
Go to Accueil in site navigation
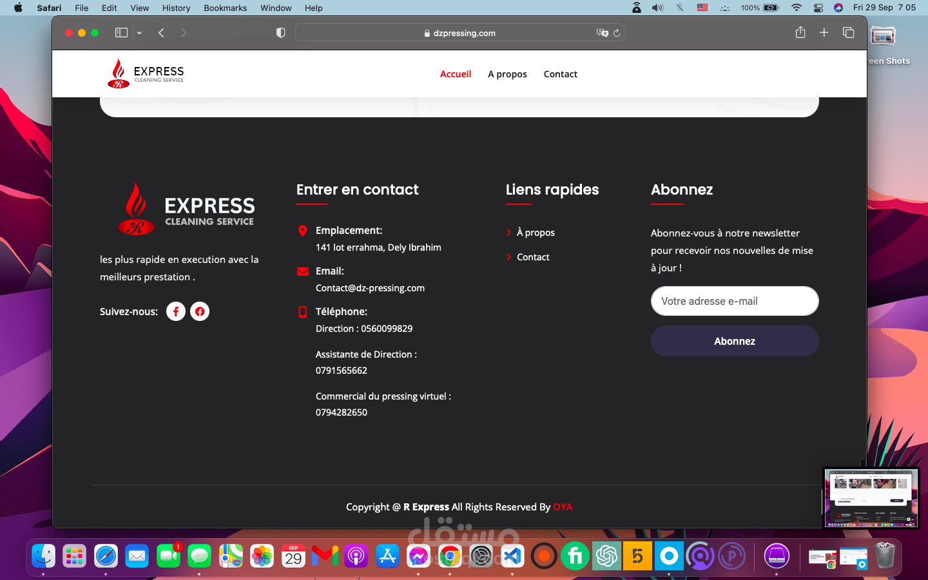click(456, 74)
